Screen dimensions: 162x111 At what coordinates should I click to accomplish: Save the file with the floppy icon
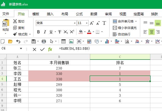coord(34,41)
